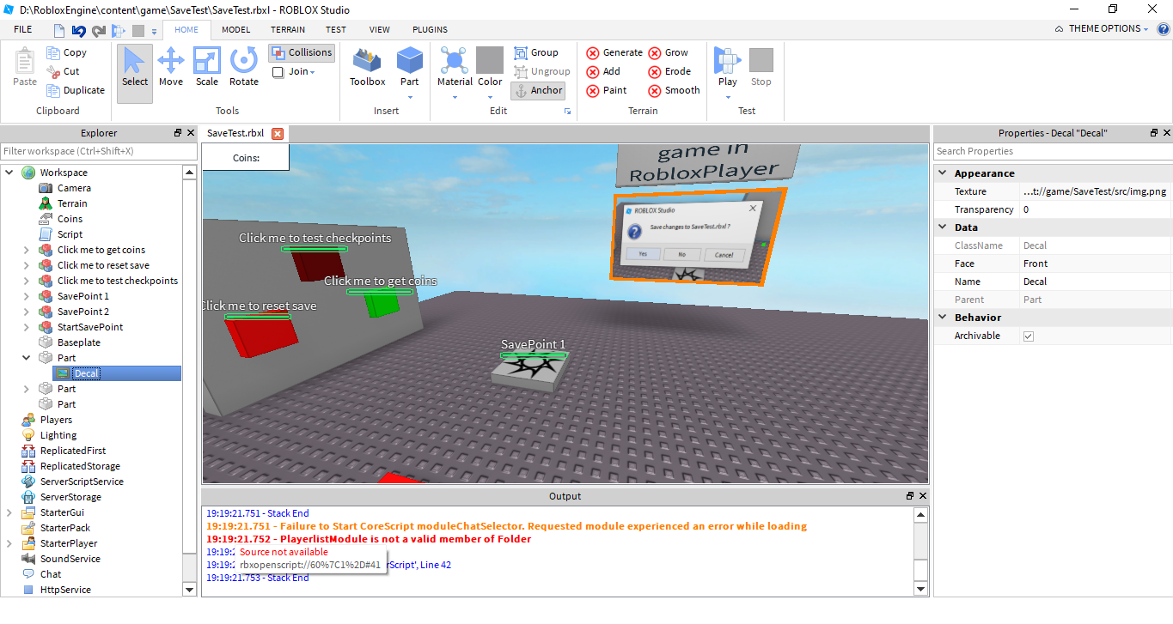This screenshot has height=624, width=1173.
Task: Open the Color picker swatch
Action: (490, 60)
